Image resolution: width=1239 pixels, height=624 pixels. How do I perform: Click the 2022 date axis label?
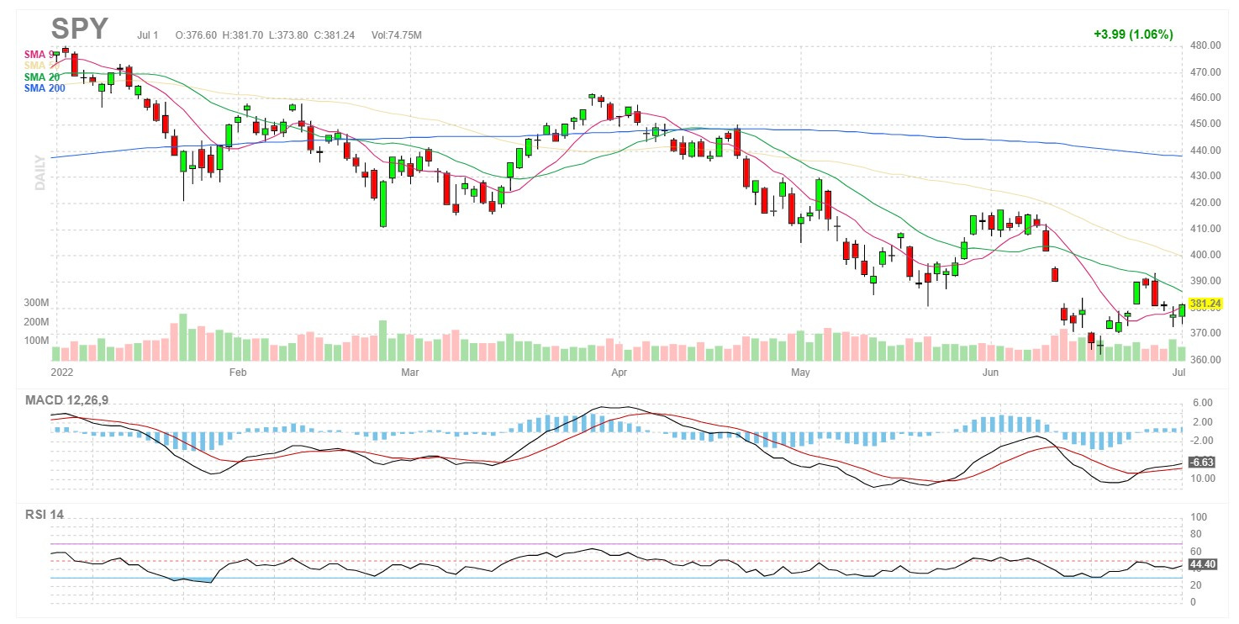point(63,371)
